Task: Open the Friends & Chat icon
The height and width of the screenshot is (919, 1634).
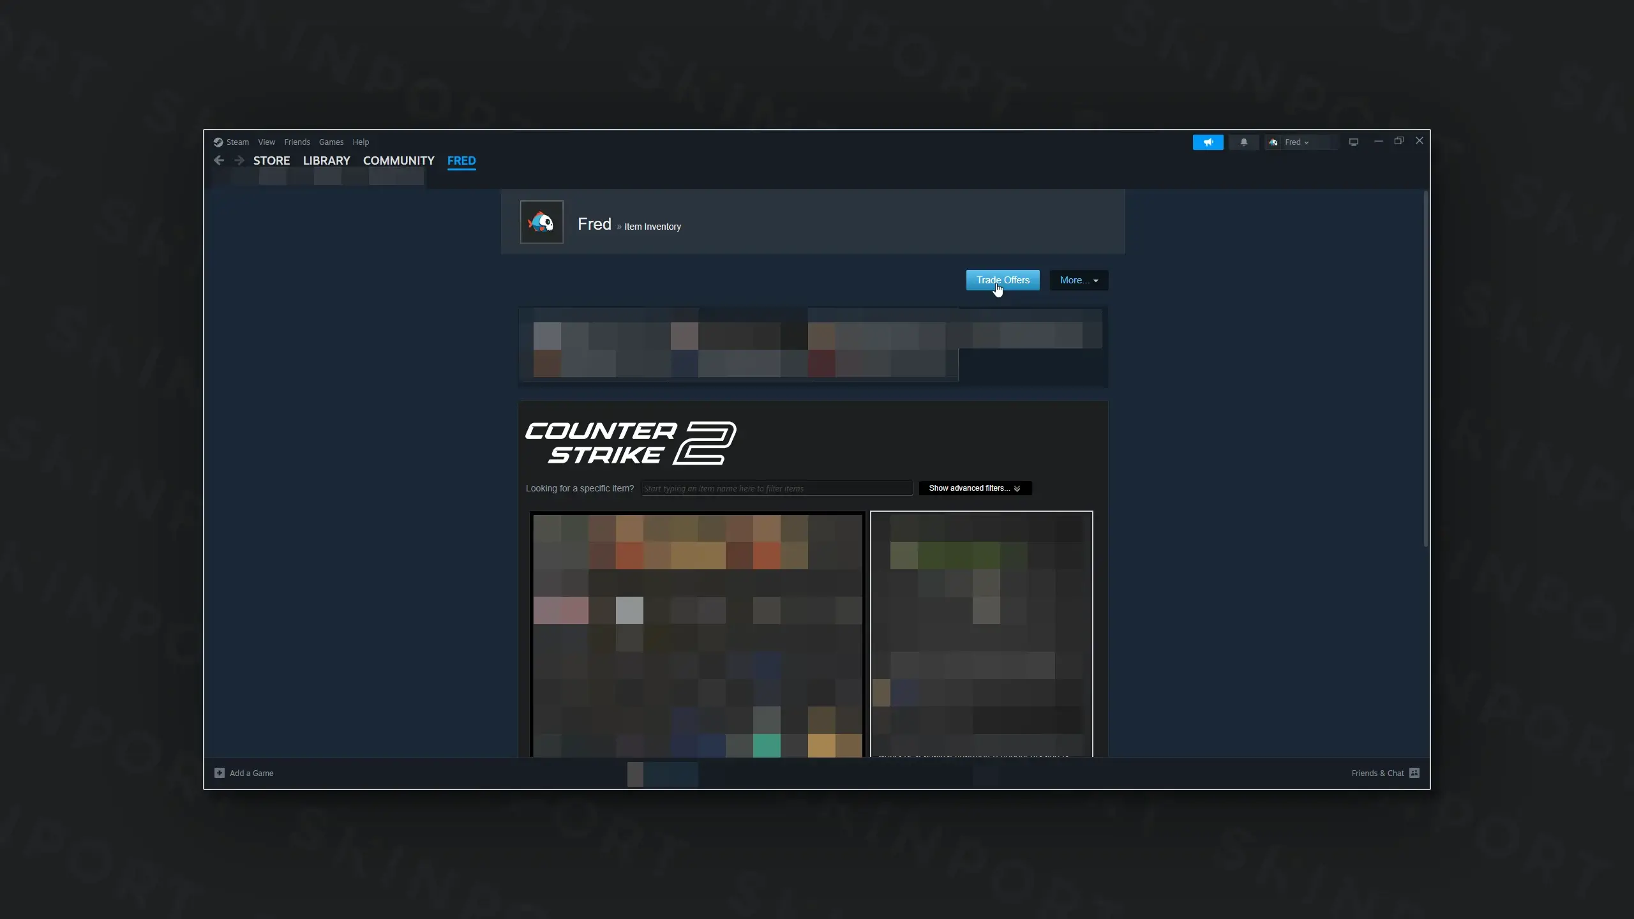Action: (x=1414, y=773)
